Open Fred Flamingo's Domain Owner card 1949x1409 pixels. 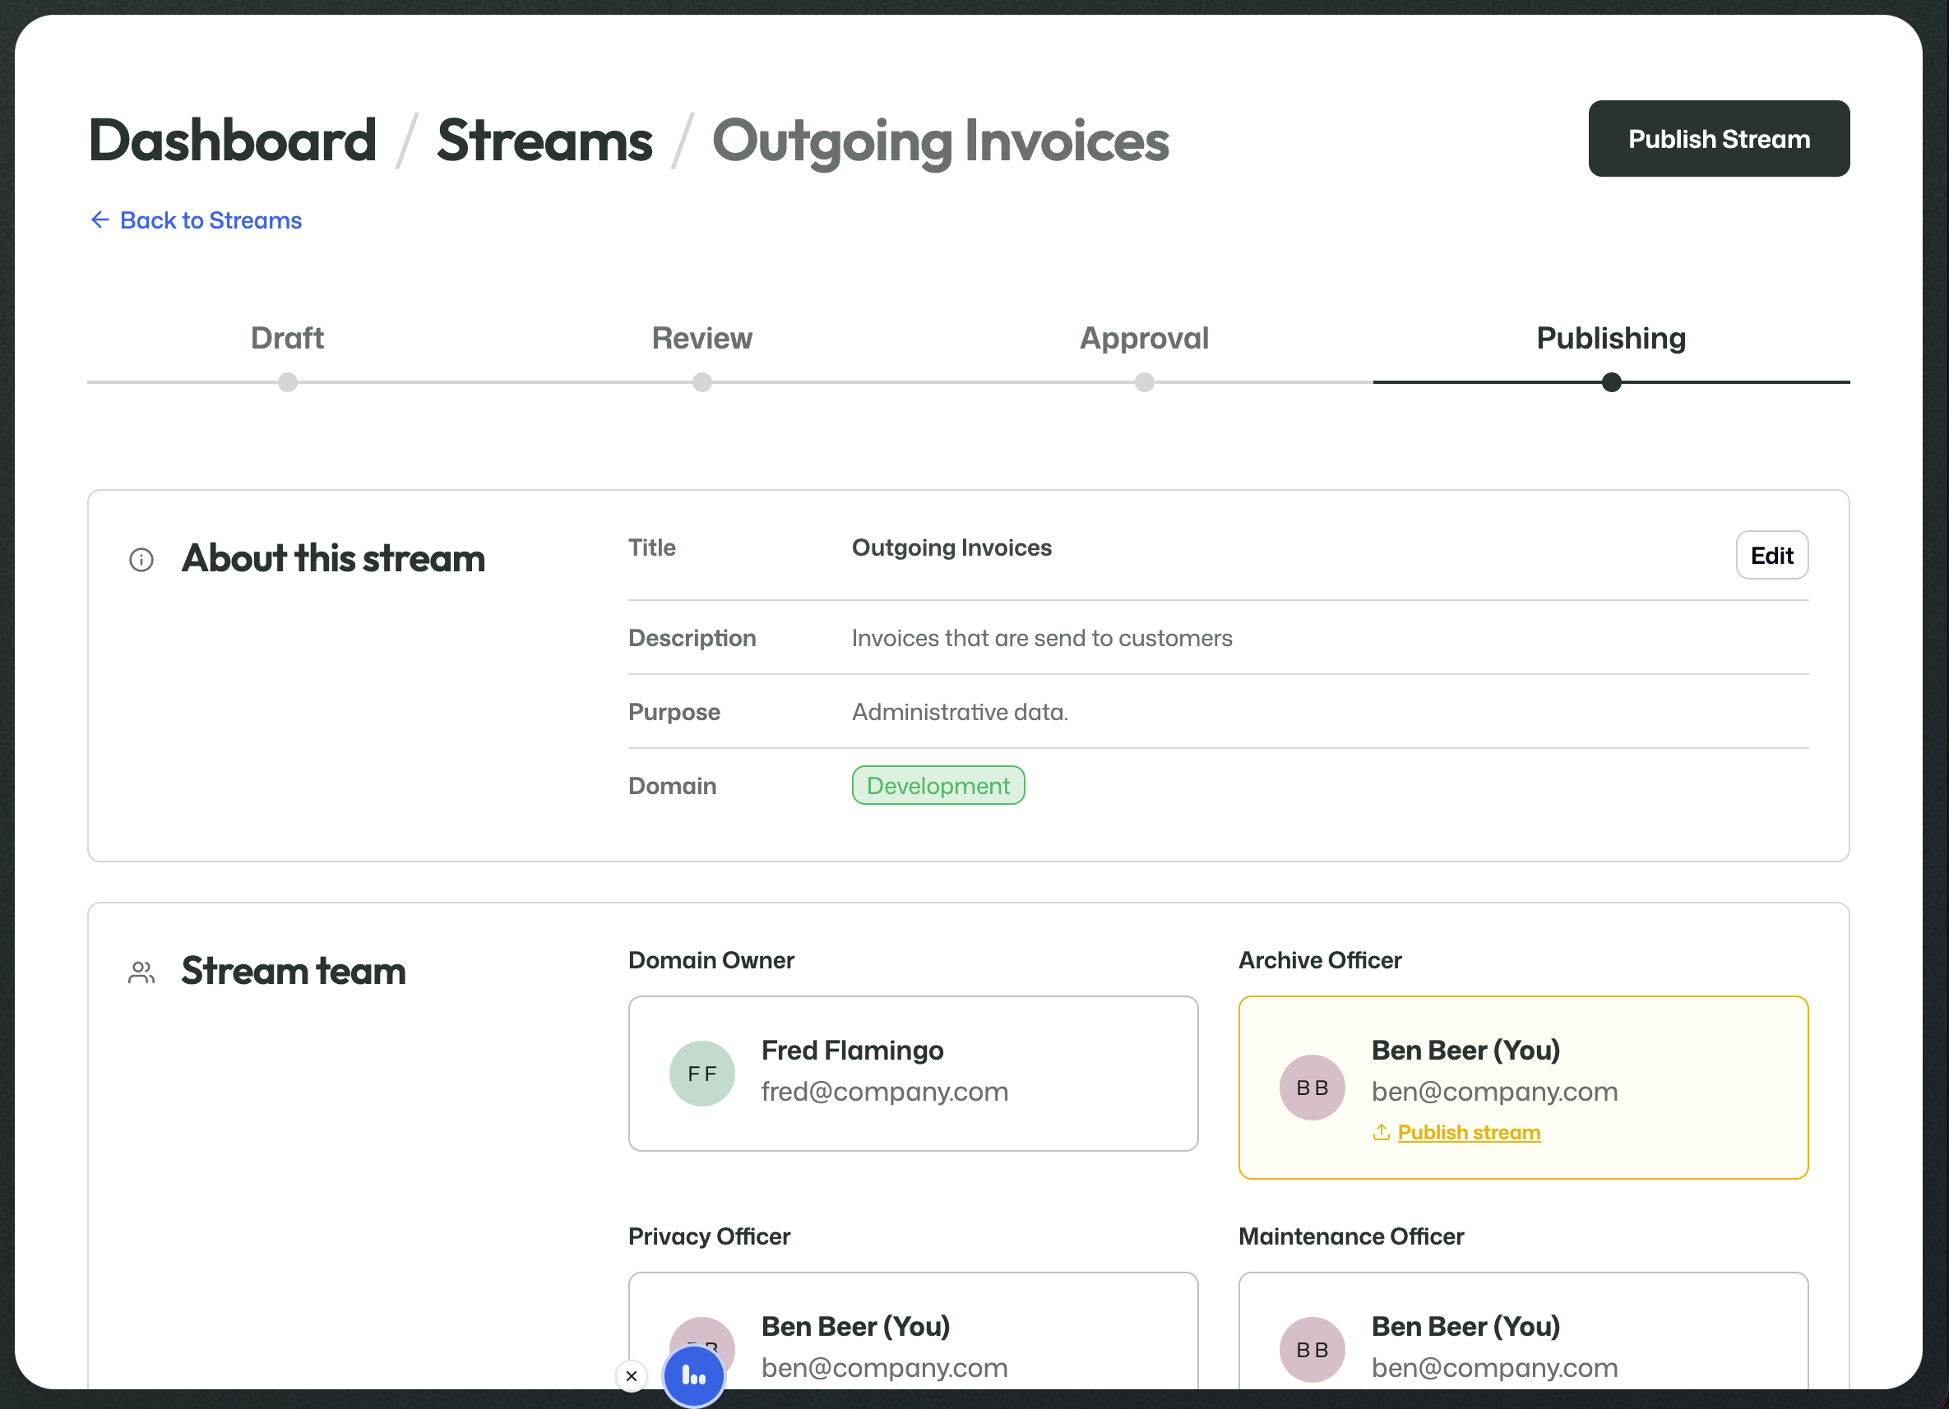tap(913, 1073)
